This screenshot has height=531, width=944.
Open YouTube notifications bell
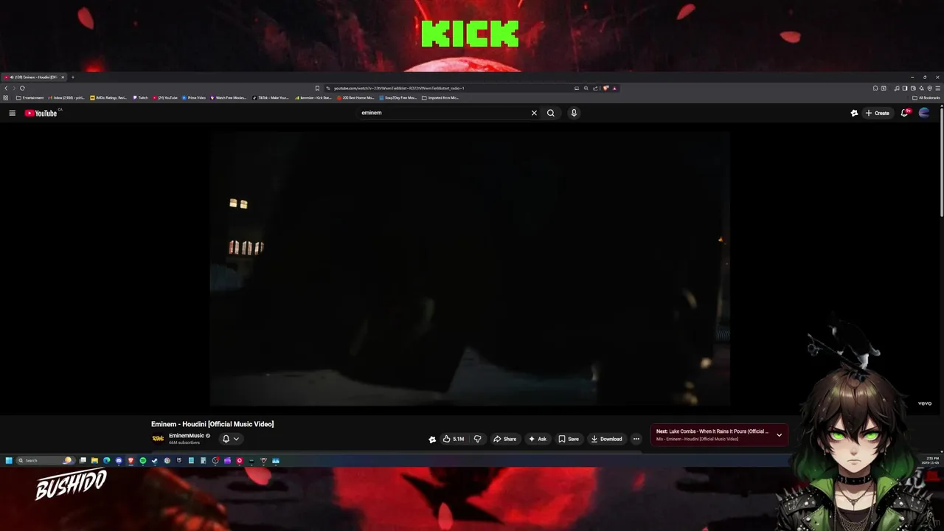905,113
